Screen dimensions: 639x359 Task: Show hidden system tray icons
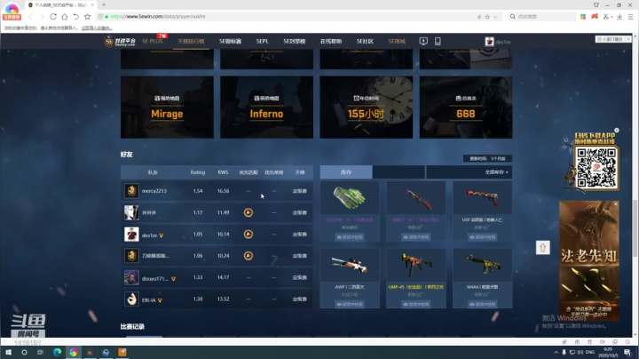point(556,353)
